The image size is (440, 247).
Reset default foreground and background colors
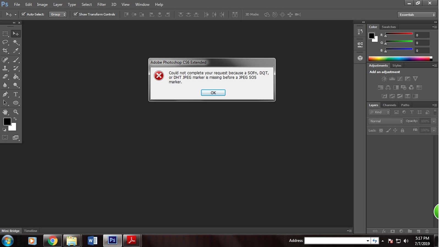tap(4, 130)
